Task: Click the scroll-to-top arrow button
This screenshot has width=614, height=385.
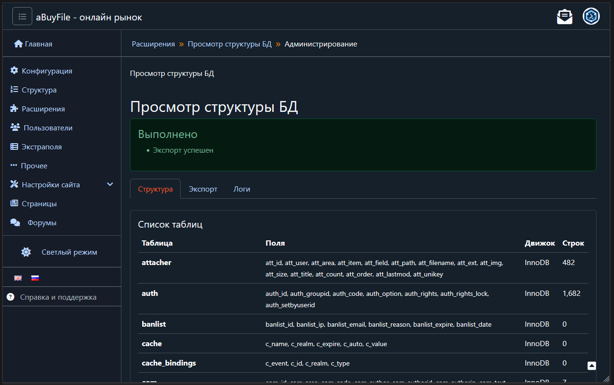Action: click(592, 366)
